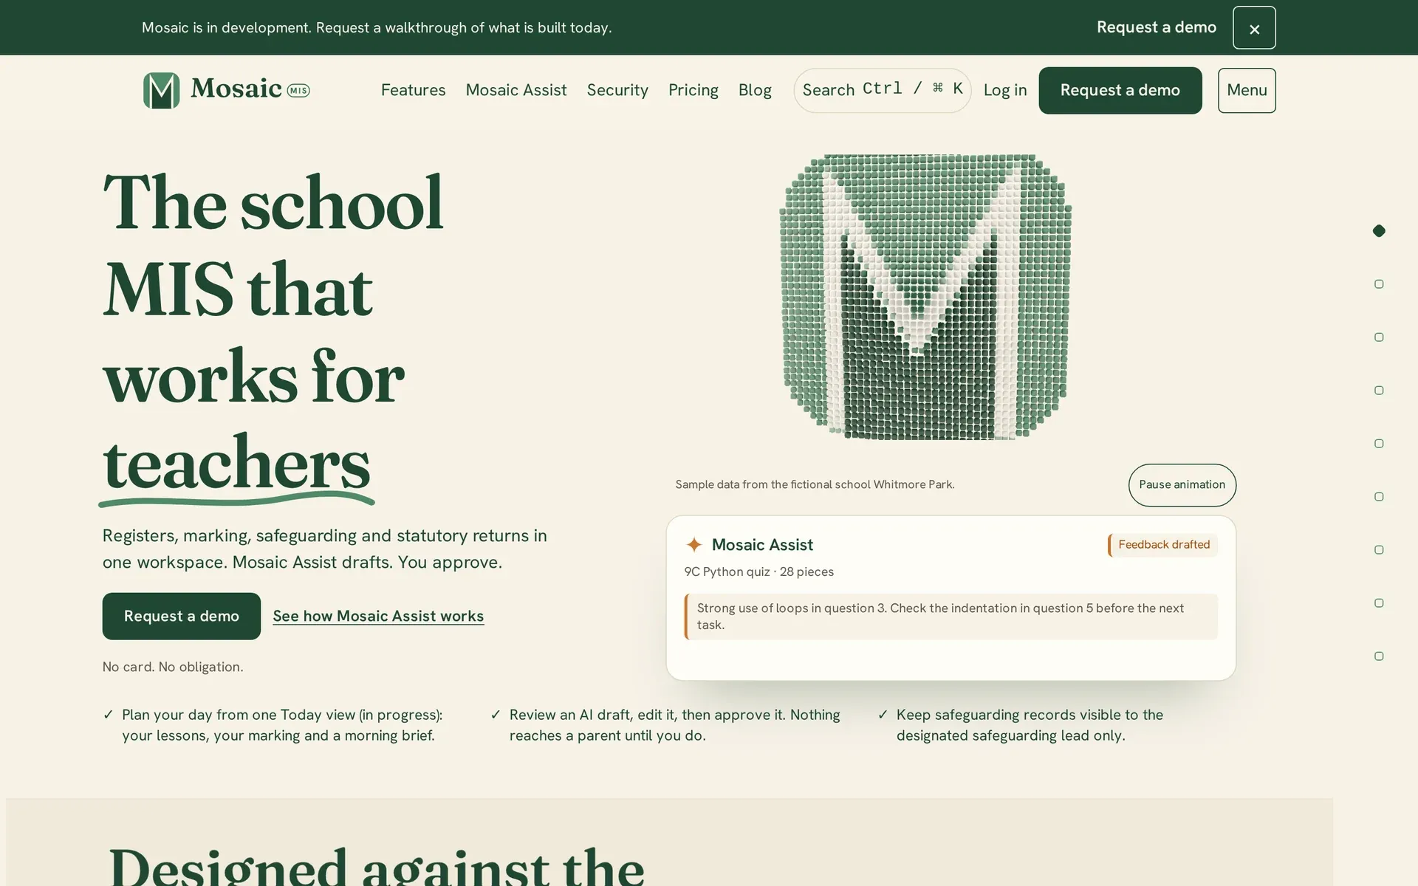The image size is (1418, 886).
Task: Follow See how Mosaic Assist works link
Action: (x=378, y=616)
